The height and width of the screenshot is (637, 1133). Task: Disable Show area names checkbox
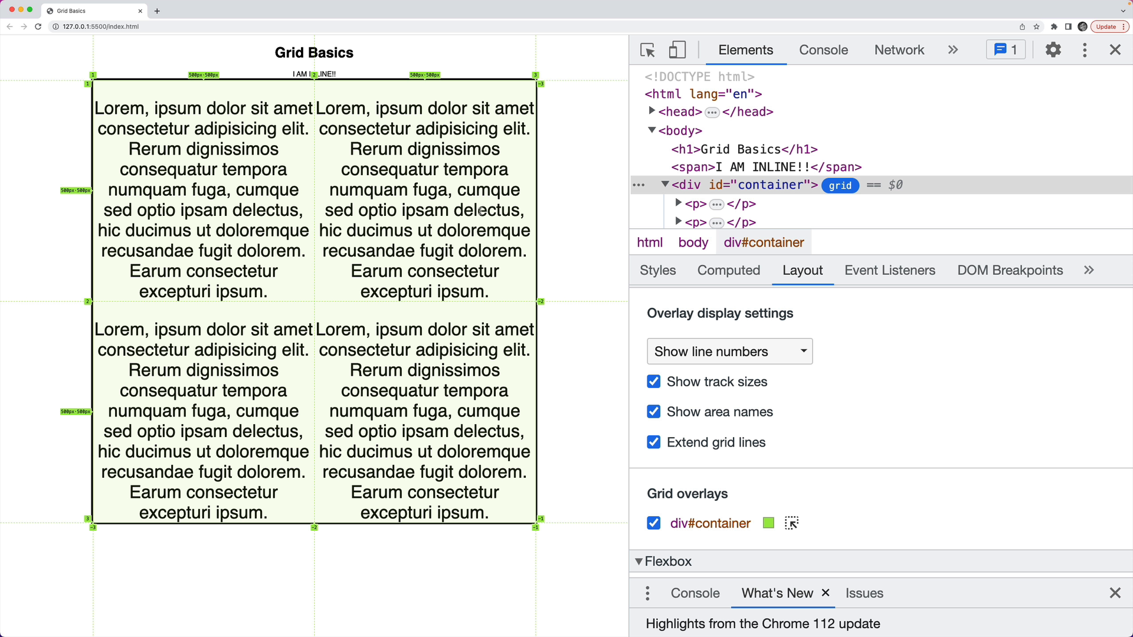pos(653,412)
